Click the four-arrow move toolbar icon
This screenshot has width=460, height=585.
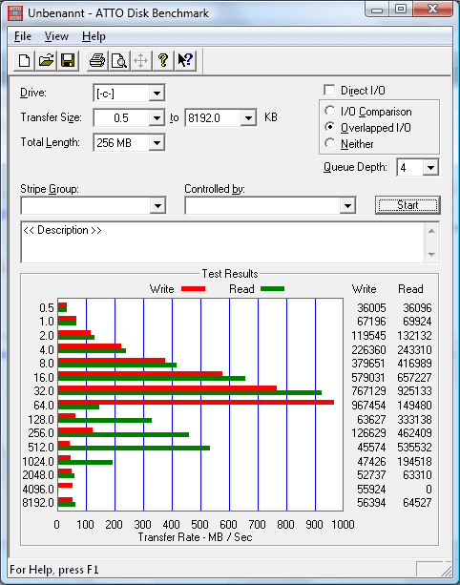click(140, 60)
